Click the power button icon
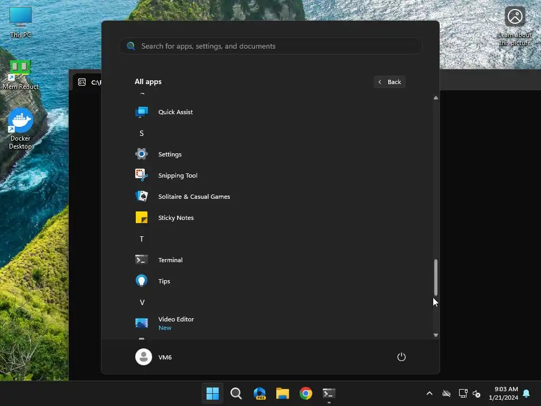Viewport: 541px width, 406px height. click(x=402, y=357)
